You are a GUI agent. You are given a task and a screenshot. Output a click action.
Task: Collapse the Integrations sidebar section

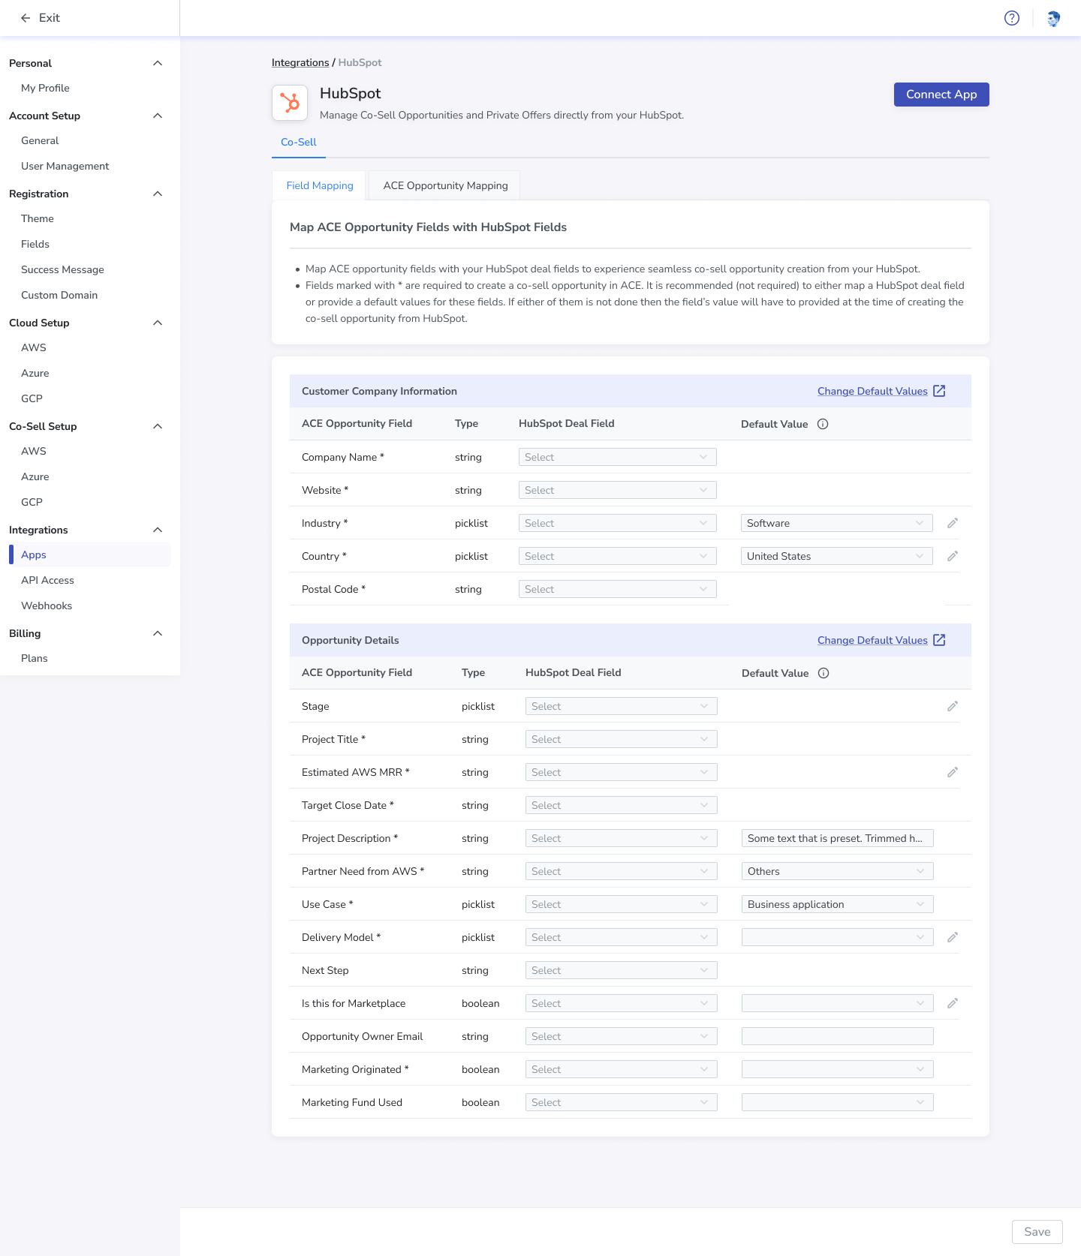tap(158, 530)
